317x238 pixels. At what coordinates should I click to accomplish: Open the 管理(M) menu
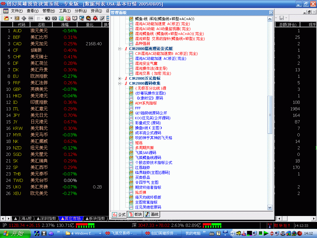49,11
